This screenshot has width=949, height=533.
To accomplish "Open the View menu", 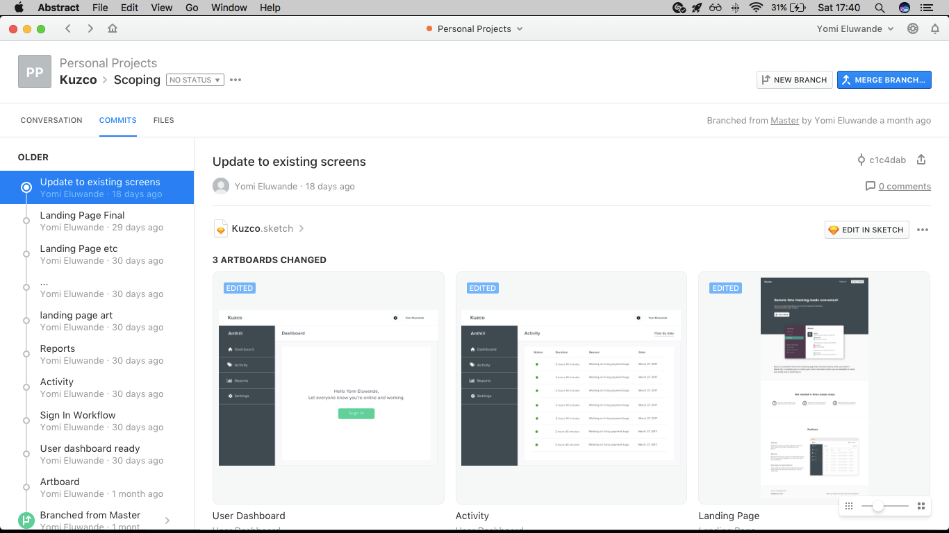I will (162, 8).
